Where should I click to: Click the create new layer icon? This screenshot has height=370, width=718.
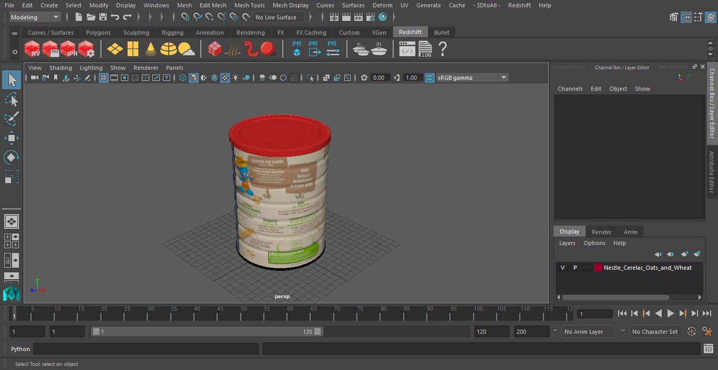point(684,254)
